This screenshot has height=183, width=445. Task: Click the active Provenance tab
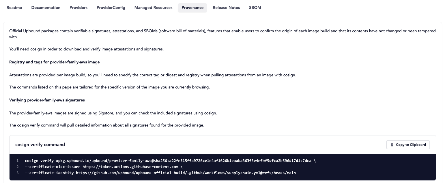pyautogui.click(x=192, y=8)
